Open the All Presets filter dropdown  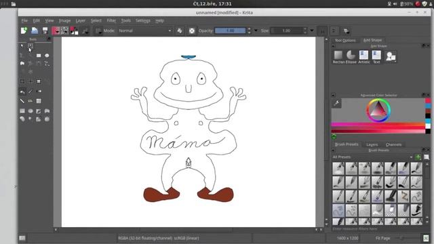coord(372,157)
